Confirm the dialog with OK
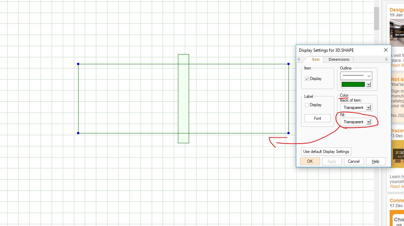 pos(310,161)
